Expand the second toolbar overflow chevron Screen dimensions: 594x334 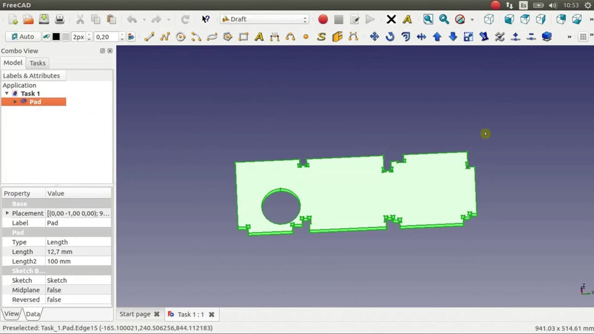click(569, 37)
